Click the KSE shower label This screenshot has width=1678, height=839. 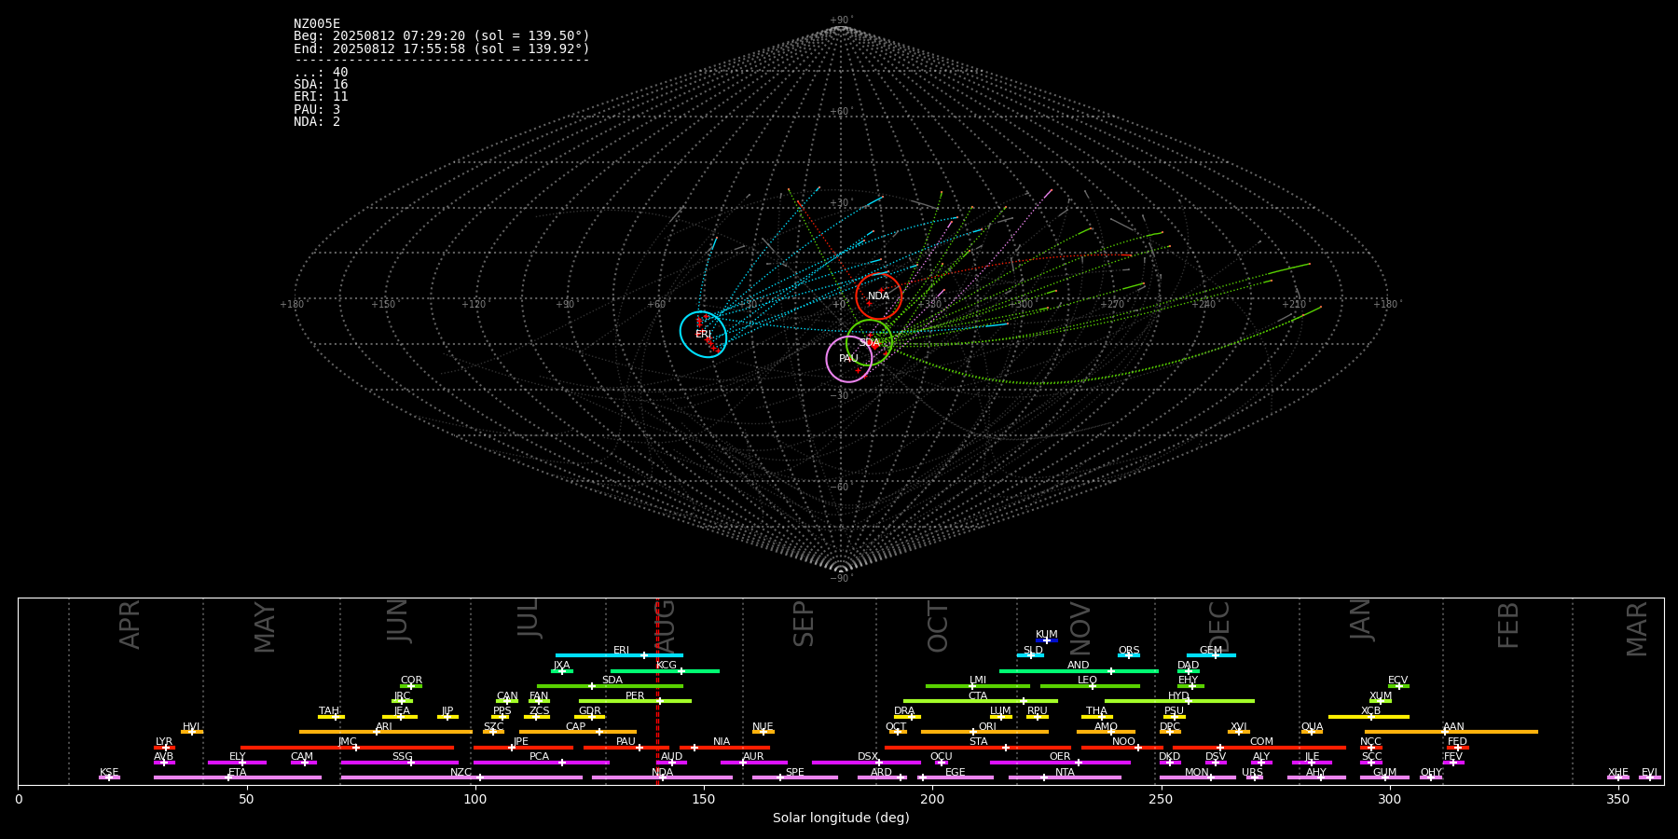pyautogui.click(x=109, y=773)
